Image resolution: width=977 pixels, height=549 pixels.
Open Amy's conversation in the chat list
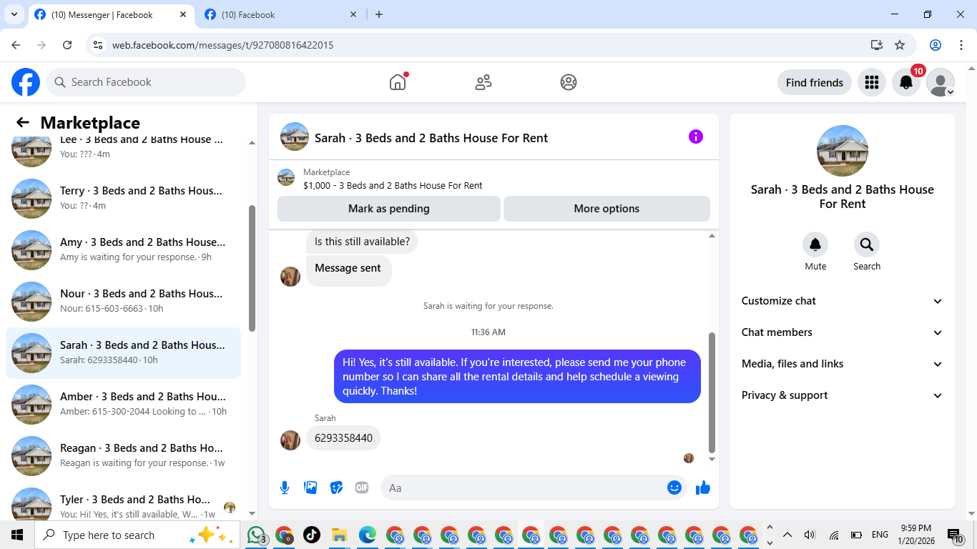point(123,249)
